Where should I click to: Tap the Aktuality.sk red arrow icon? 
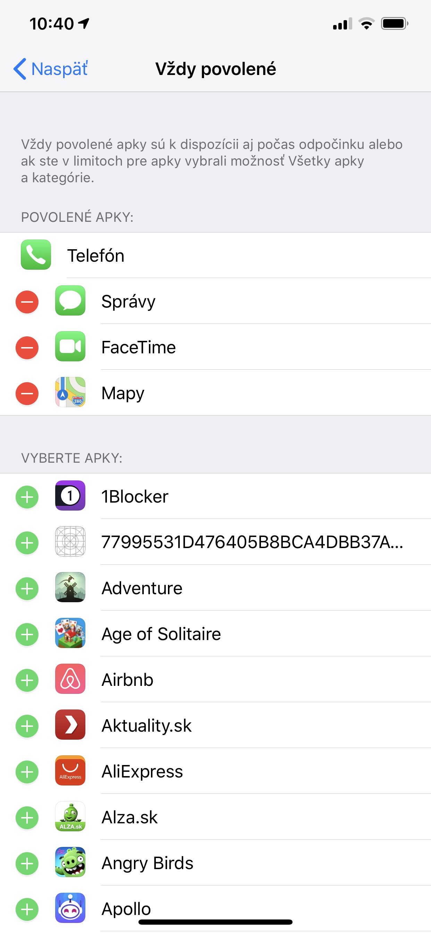[x=70, y=724]
